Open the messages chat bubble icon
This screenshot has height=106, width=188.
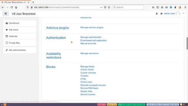tap(161, 14)
